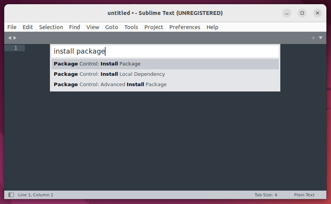This screenshot has height=204, width=331.
Task: Open the File menu
Action: 12,27
